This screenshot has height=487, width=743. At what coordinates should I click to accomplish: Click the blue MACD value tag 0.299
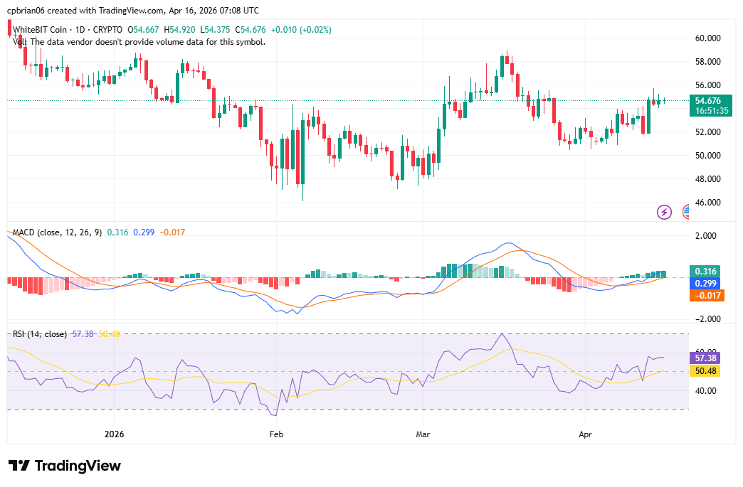(x=705, y=283)
